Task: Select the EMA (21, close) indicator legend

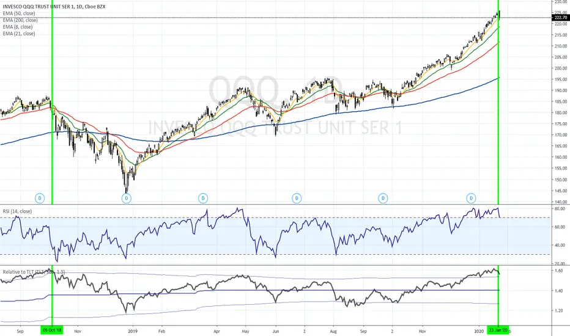Action: pyautogui.click(x=19, y=34)
